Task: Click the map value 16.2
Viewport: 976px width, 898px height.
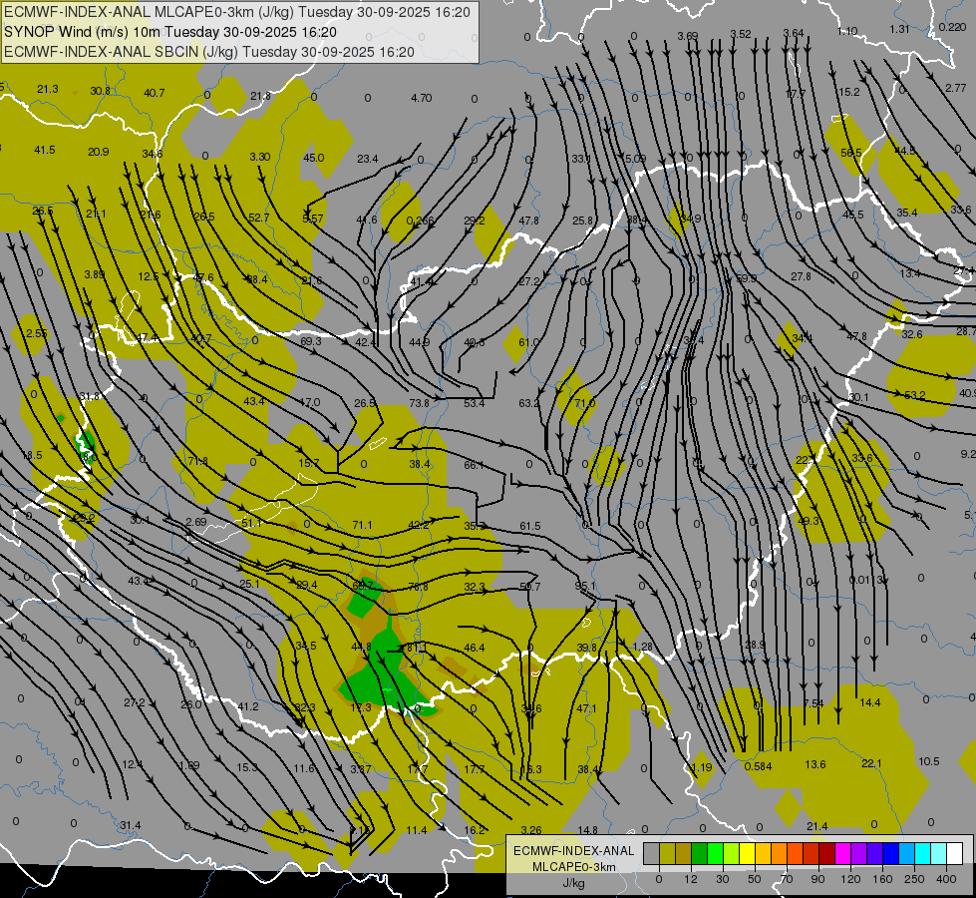Action: click(x=475, y=830)
